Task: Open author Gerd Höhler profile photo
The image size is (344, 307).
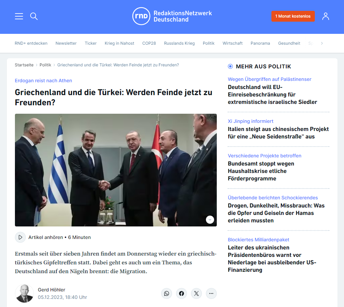Action: pyautogui.click(x=24, y=293)
